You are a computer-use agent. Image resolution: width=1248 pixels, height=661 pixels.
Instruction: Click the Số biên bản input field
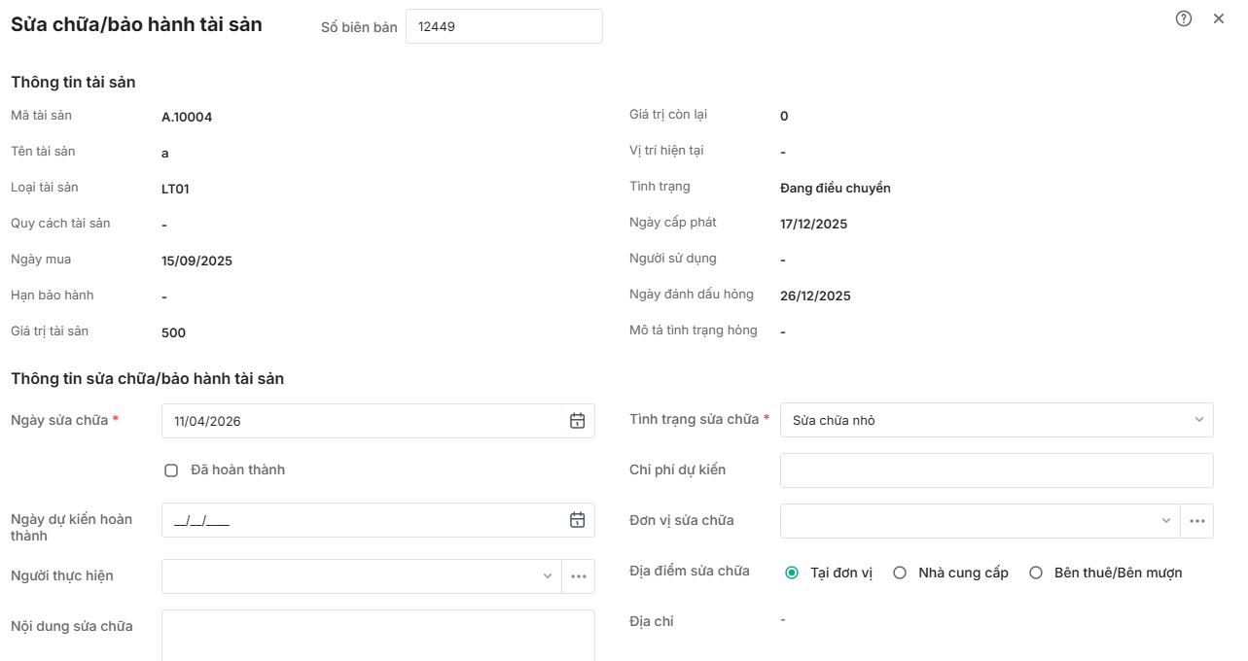click(503, 27)
